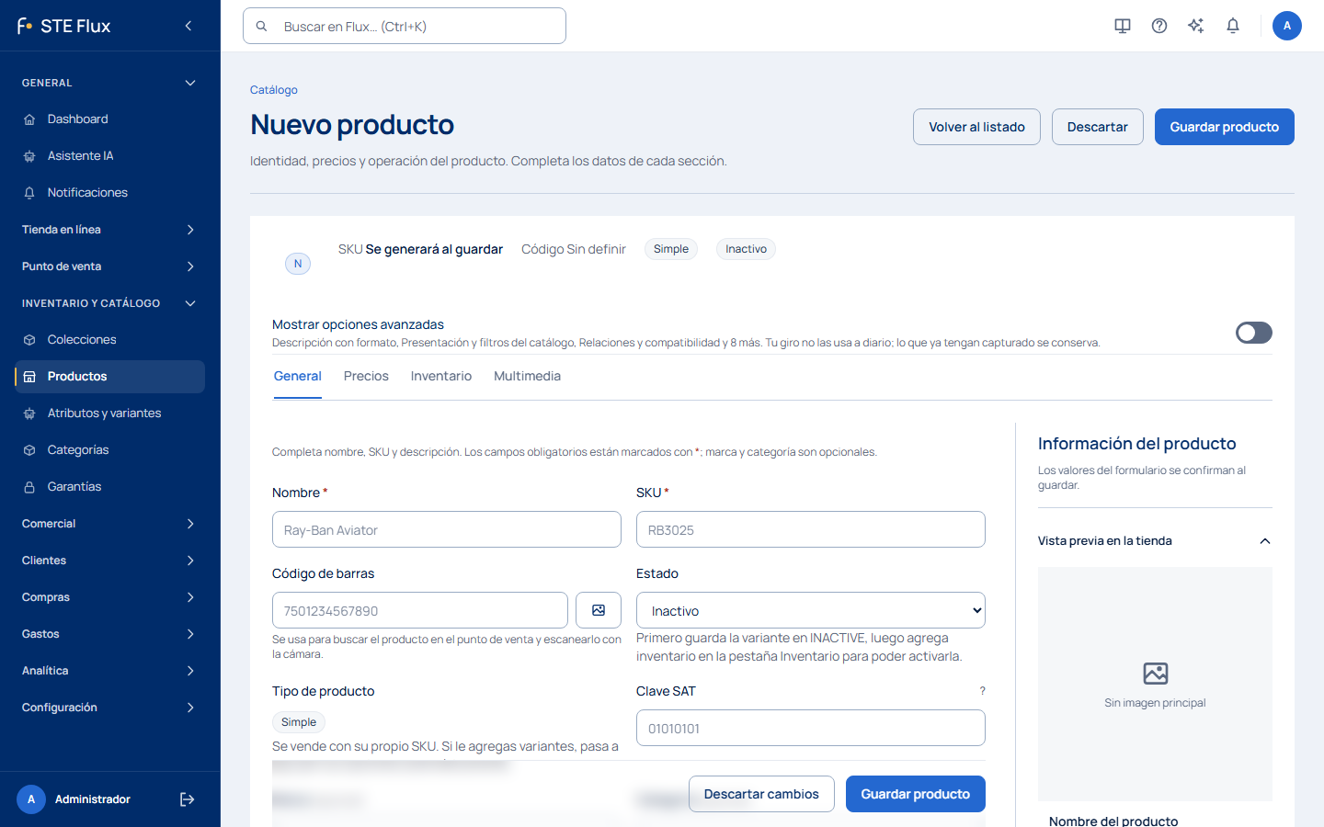
Task: Focus the Clave SAT input field
Action: [811, 728]
